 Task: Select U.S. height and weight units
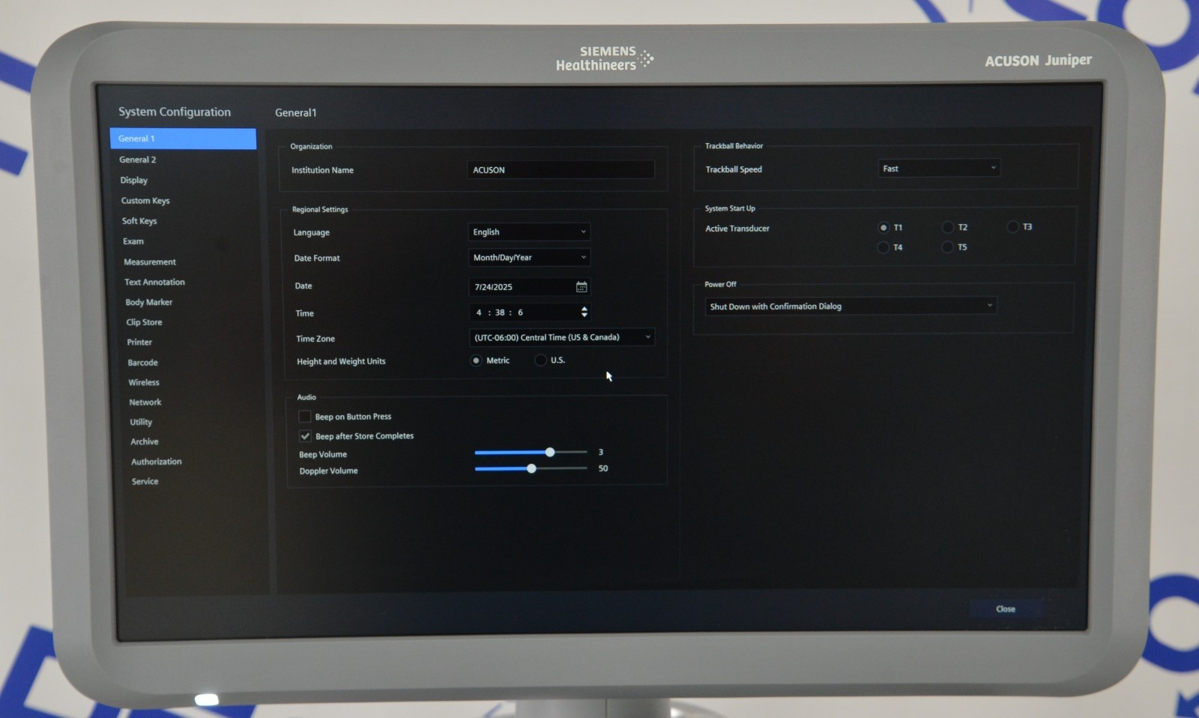(540, 360)
